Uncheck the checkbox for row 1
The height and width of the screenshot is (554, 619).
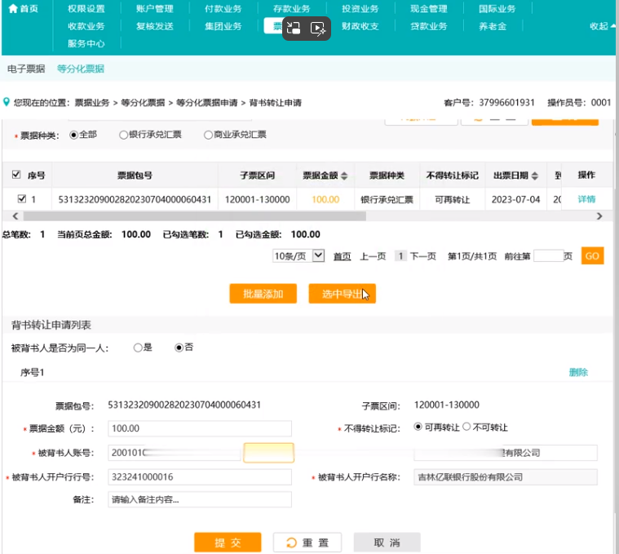click(21, 199)
